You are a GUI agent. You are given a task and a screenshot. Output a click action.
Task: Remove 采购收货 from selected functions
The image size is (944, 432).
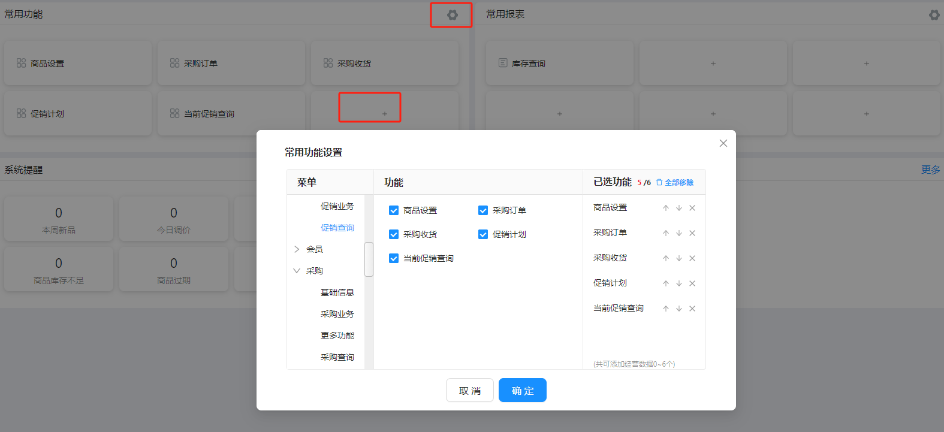tap(692, 258)
